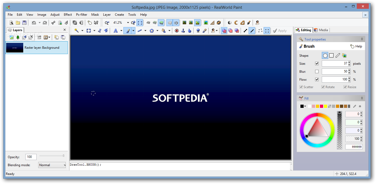
Task: Open the Blending mode dropdown
Action: pyautogui.click(x=52, y=165)
